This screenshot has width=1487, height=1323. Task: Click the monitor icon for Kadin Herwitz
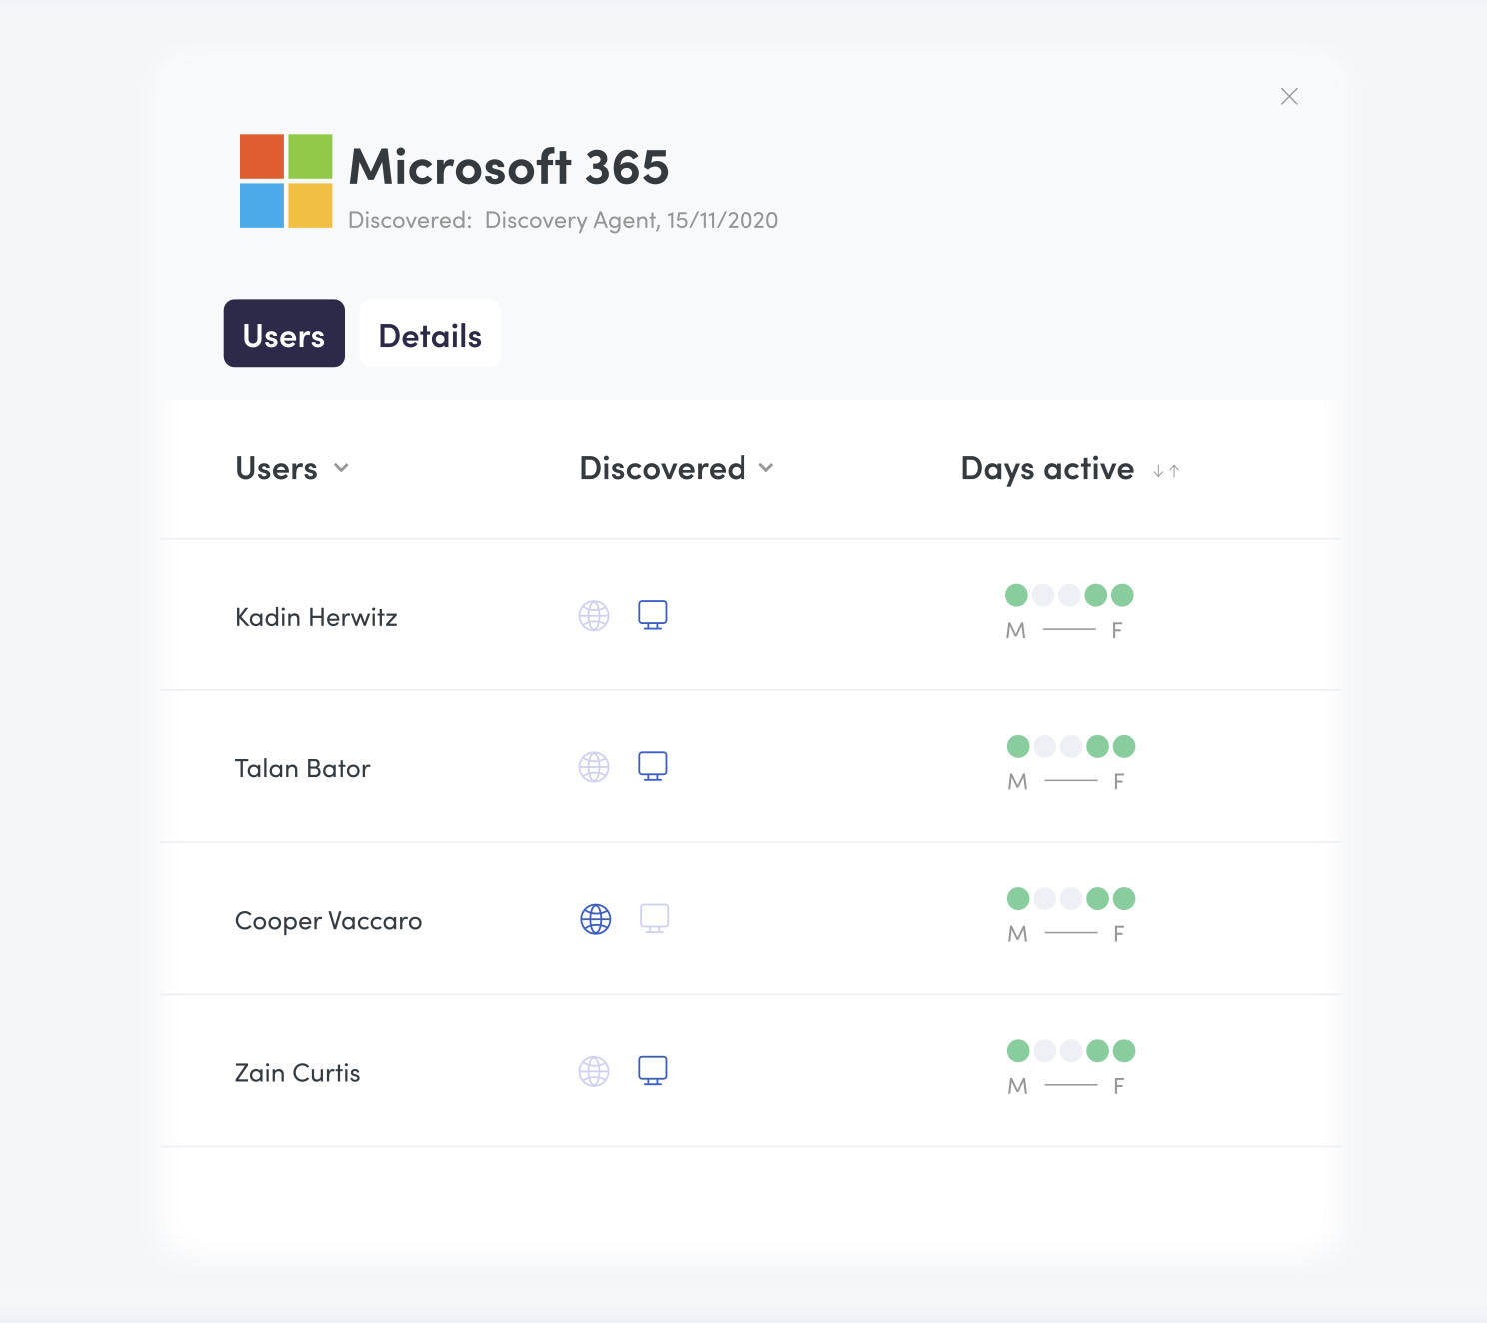653,615
